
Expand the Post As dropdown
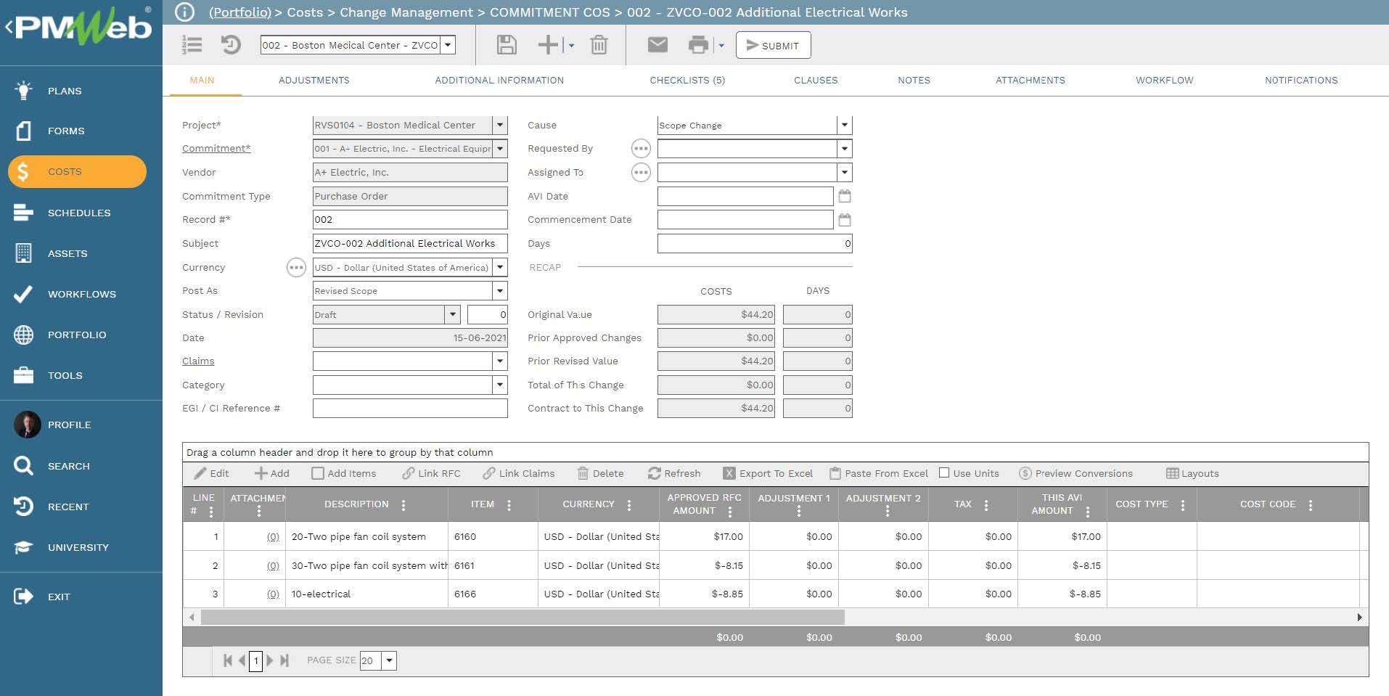(x=500, y=291)
